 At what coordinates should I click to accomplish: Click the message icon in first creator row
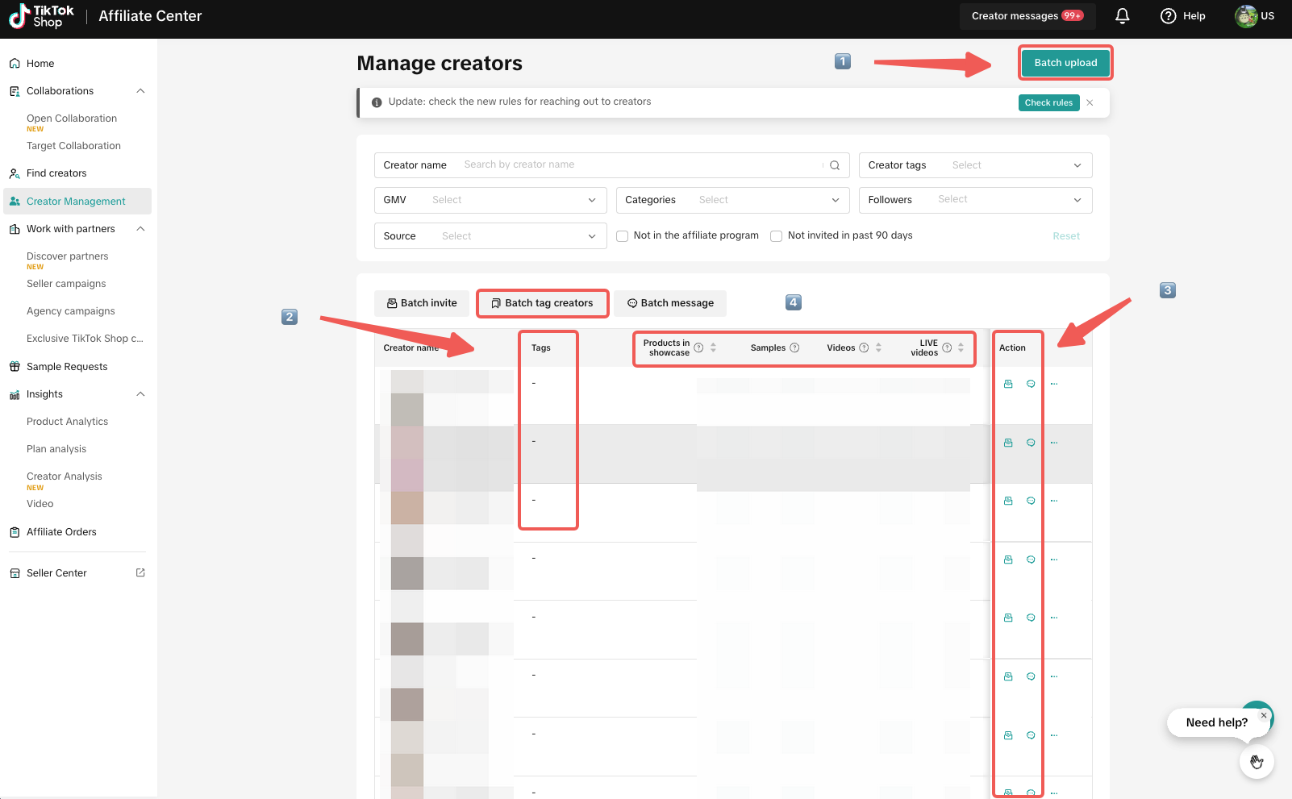point(1031,384)
